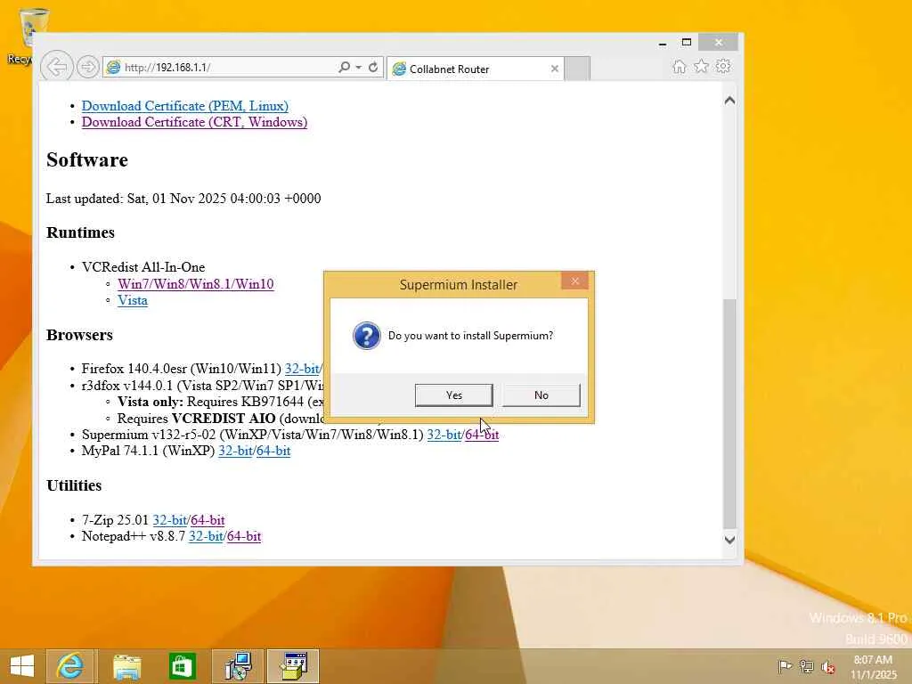Decline Supermium install with No
Viewport: 912px width, 684px height.
tap(541, 395)
